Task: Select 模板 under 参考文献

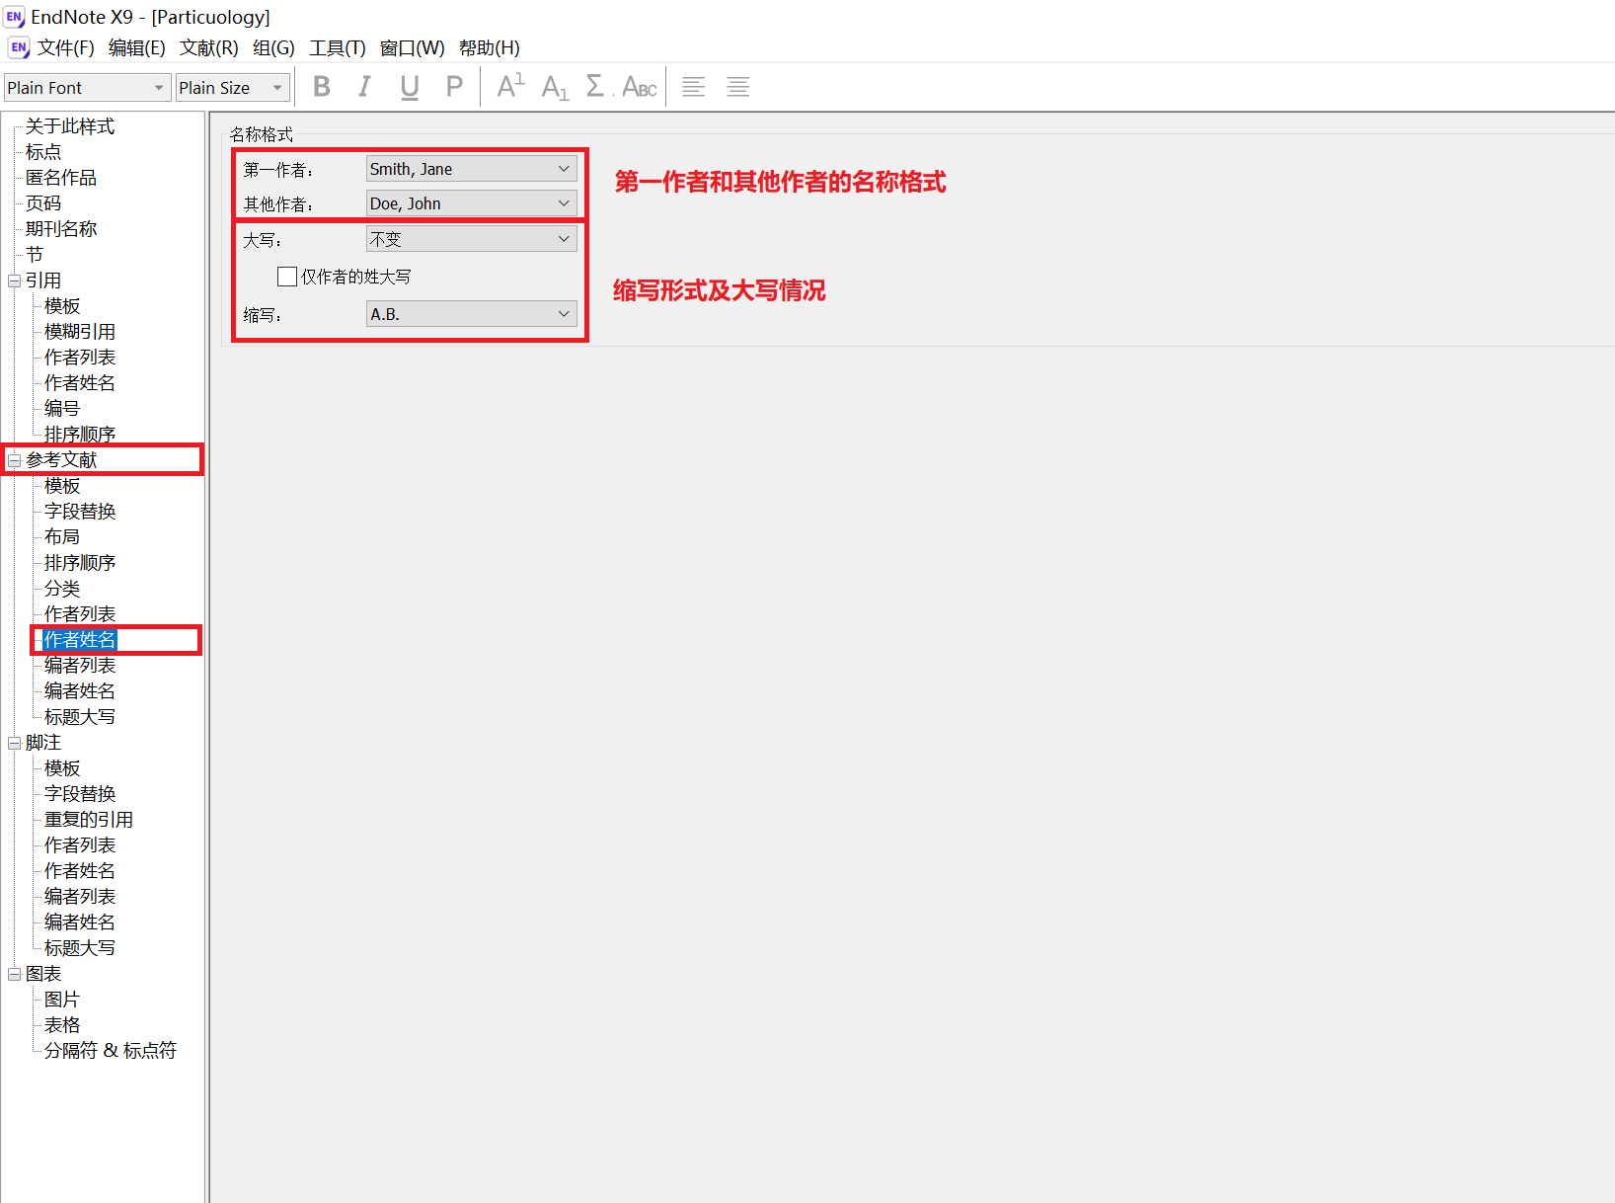Action: [62, 486]
